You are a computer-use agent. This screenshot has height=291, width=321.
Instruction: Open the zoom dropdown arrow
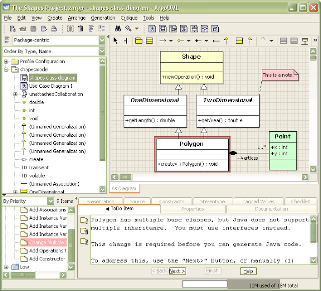pos(137,29)
